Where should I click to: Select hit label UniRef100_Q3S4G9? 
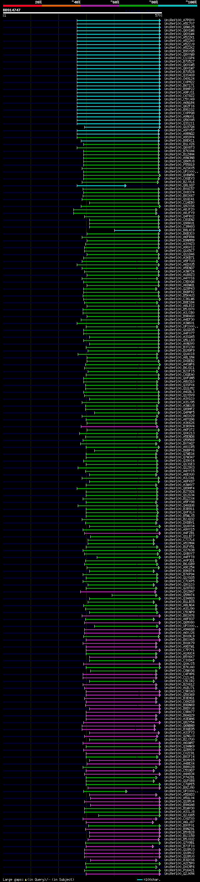click(x=179, y=75)
